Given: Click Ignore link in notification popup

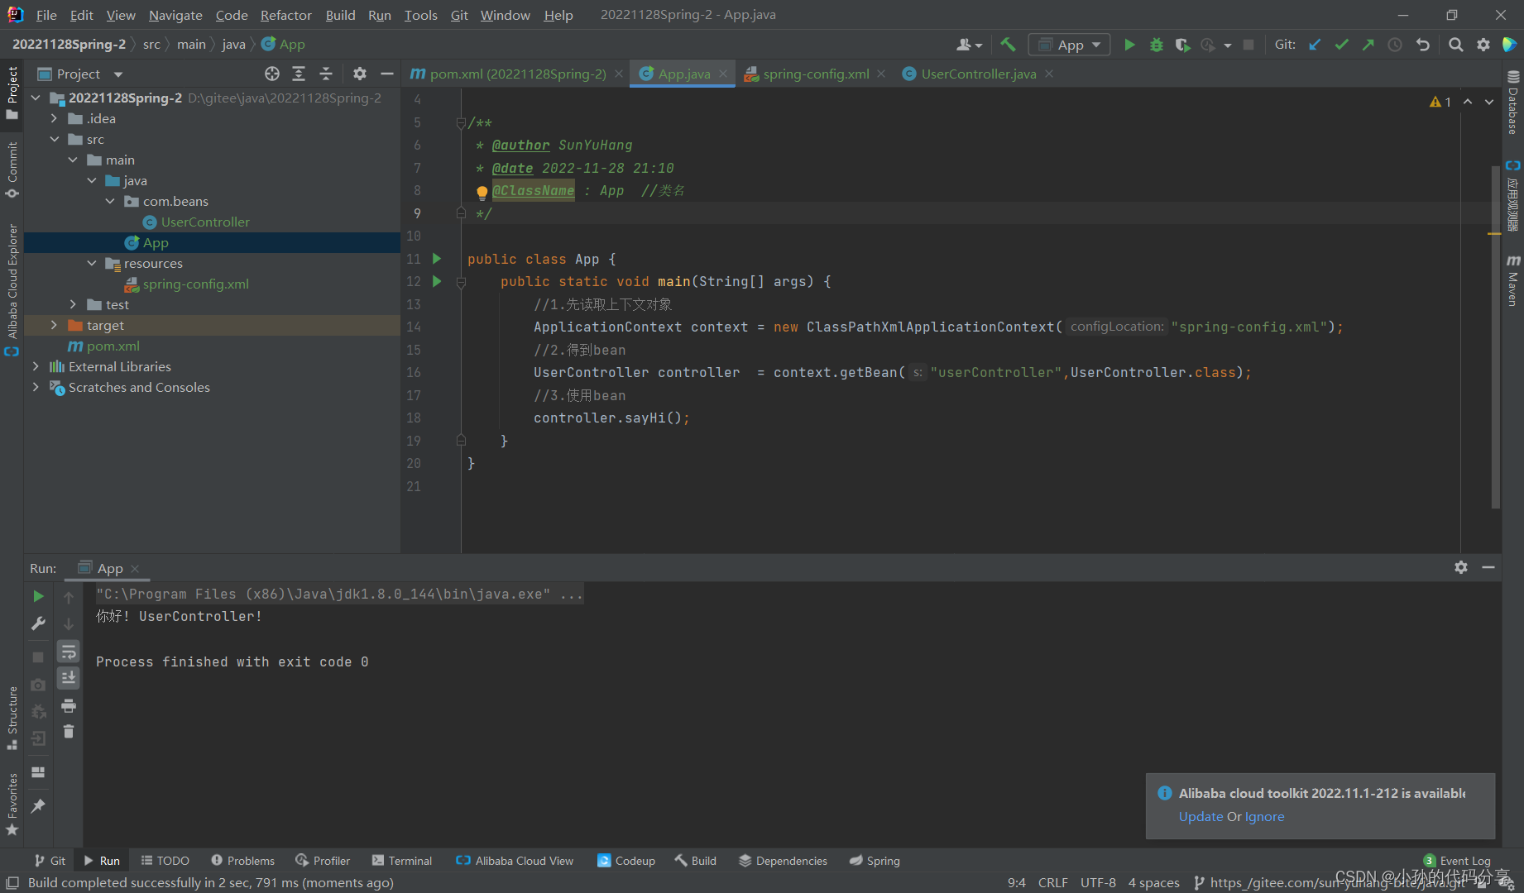Looking at the screenshot, I should pos(1264,816).
